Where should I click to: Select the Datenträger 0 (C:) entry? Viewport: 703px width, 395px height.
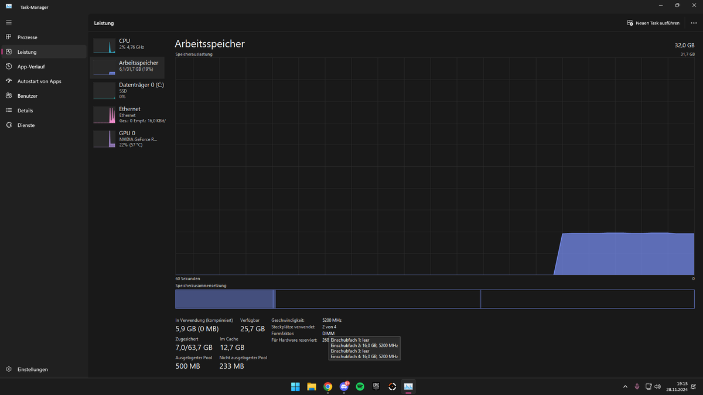point(127,90)
